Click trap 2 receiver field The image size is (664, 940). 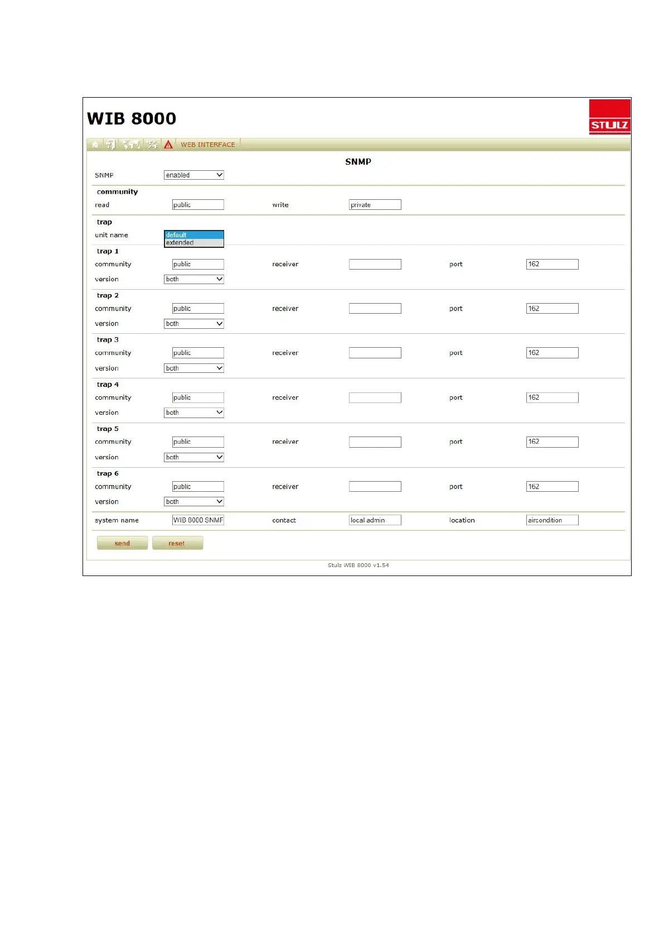(x=375, y=309)
